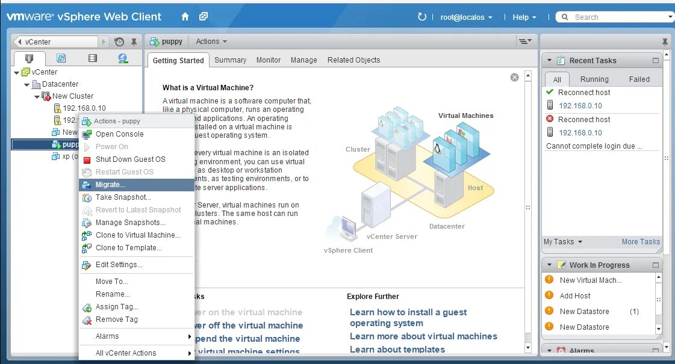Go to vSphere home via house icon
675x364 pixels.
coord(185,17)
